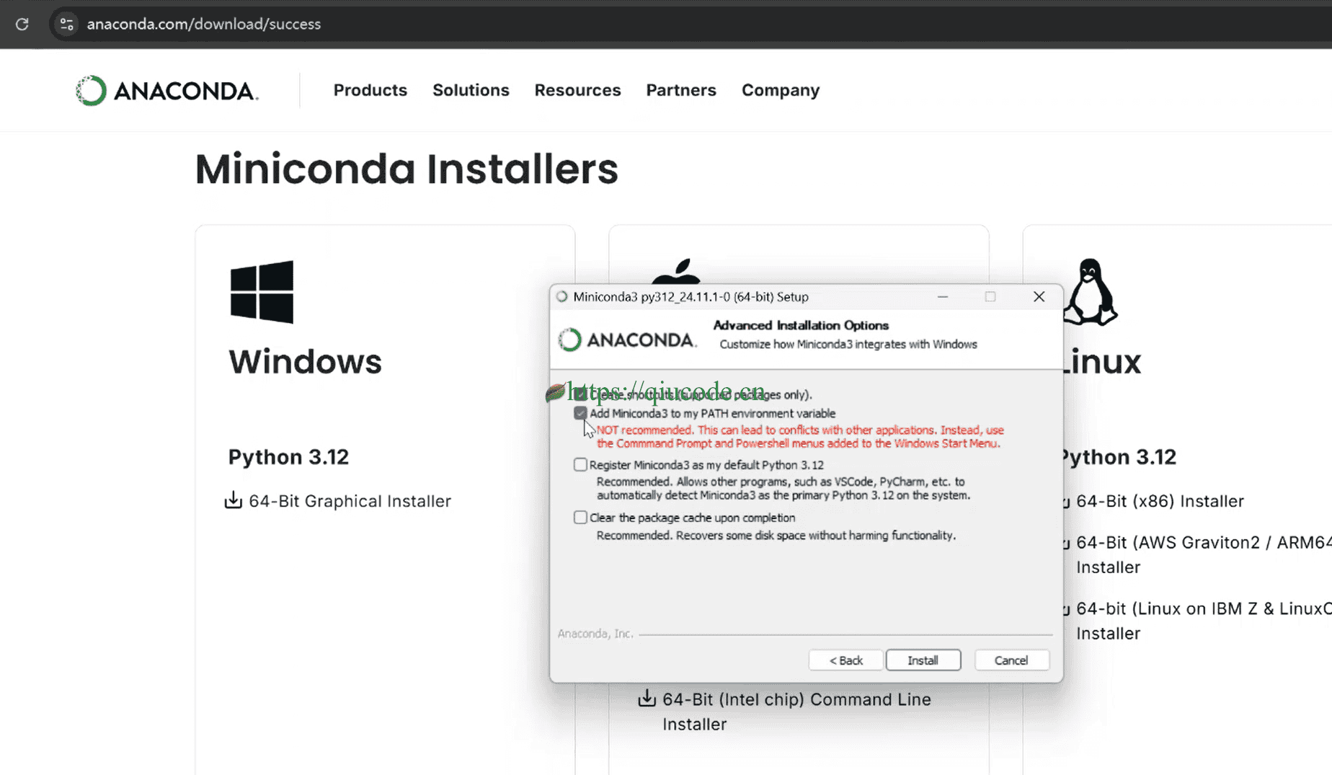Click the site information icon in address bar
Viewport: 1332px width, 775px height.
click(66, 24)
